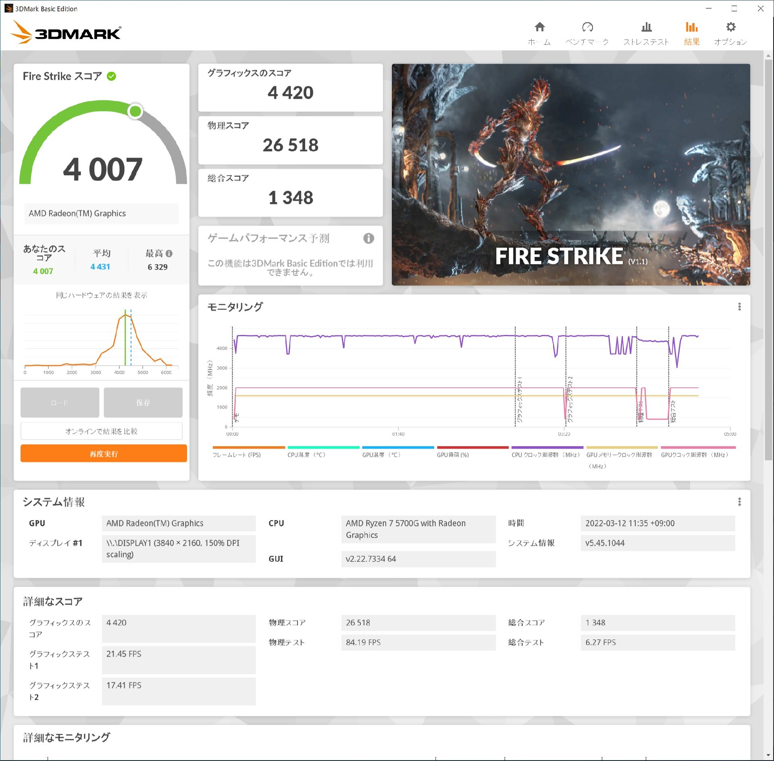774x761 pixels.
Task: Click the scroll up arrow
Action: coord(768,55)
